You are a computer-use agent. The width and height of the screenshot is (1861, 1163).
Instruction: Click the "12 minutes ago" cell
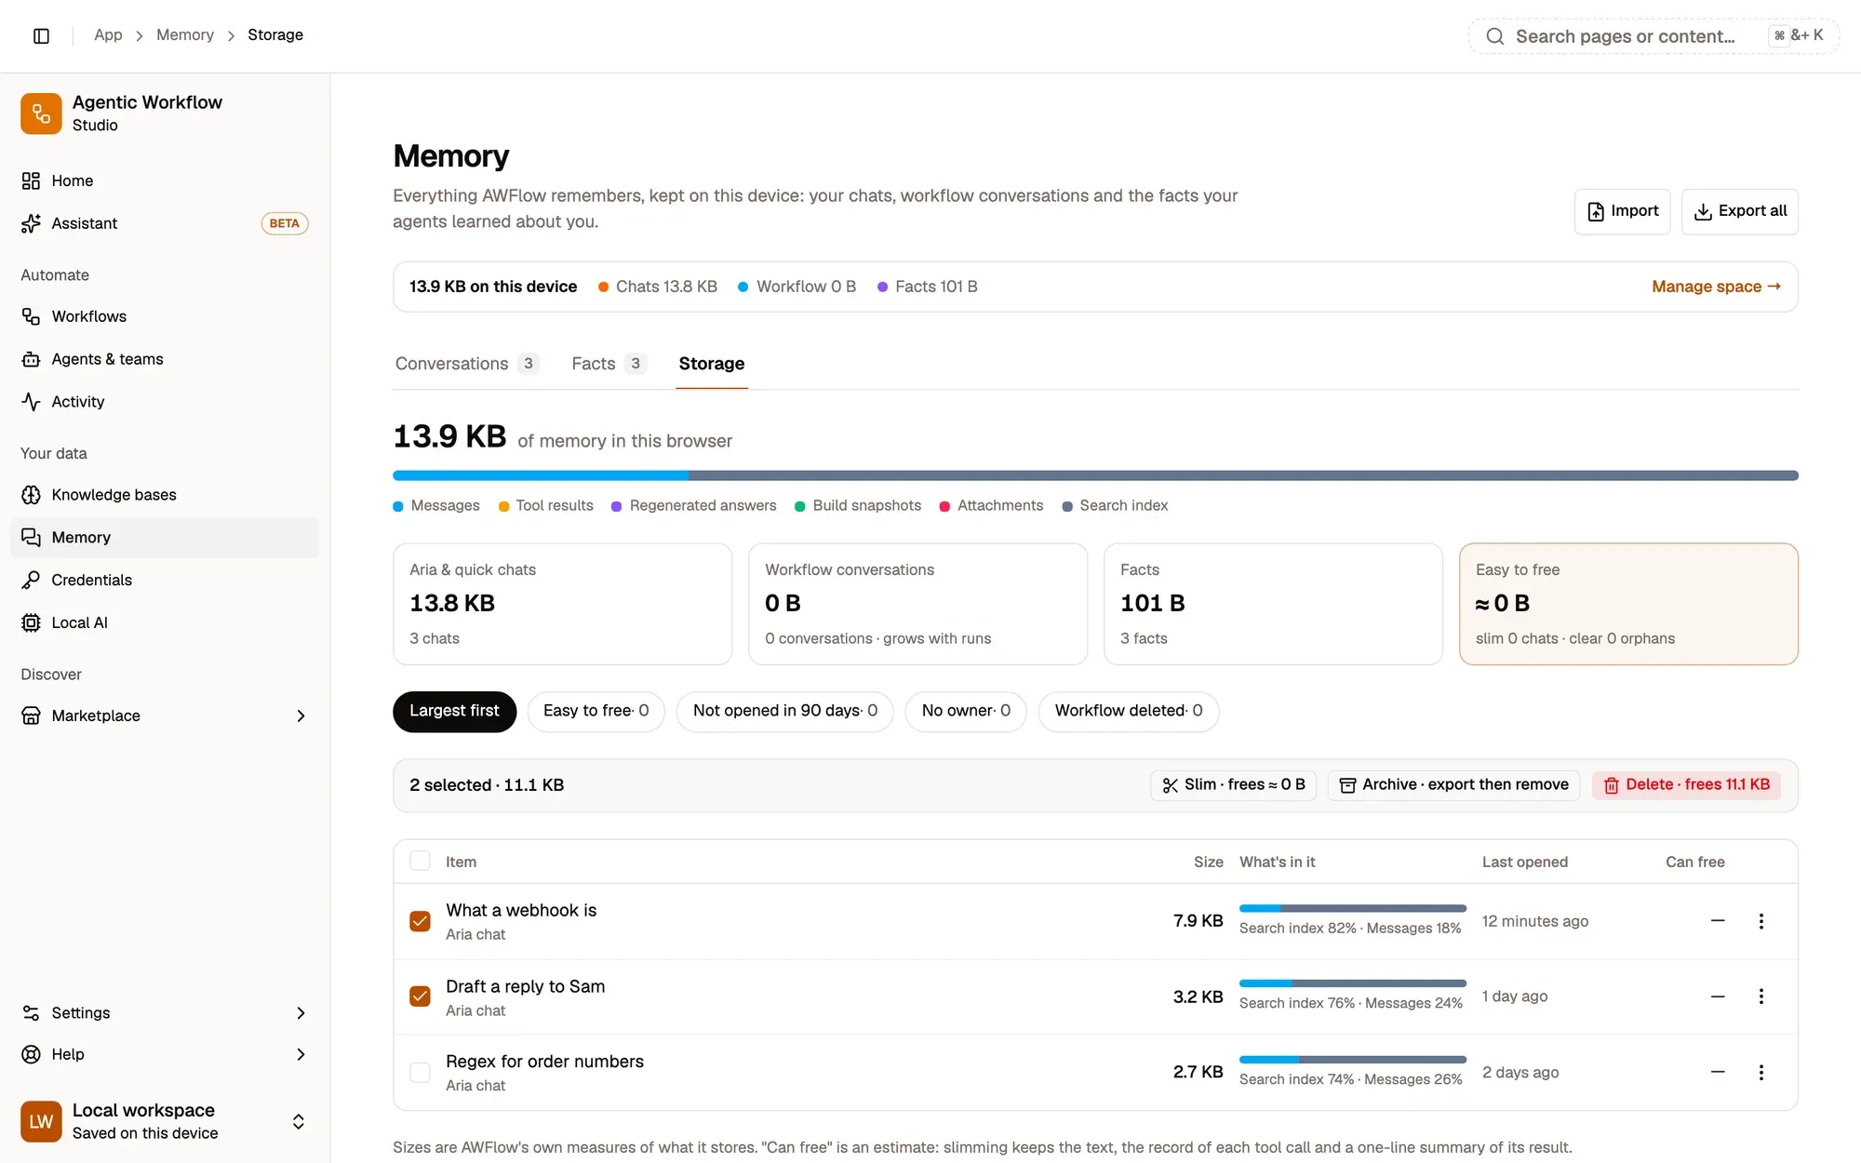click(1534, 921)
